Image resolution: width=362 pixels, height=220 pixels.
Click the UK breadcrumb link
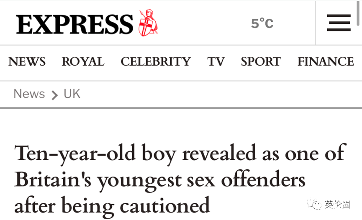[72, 94]
